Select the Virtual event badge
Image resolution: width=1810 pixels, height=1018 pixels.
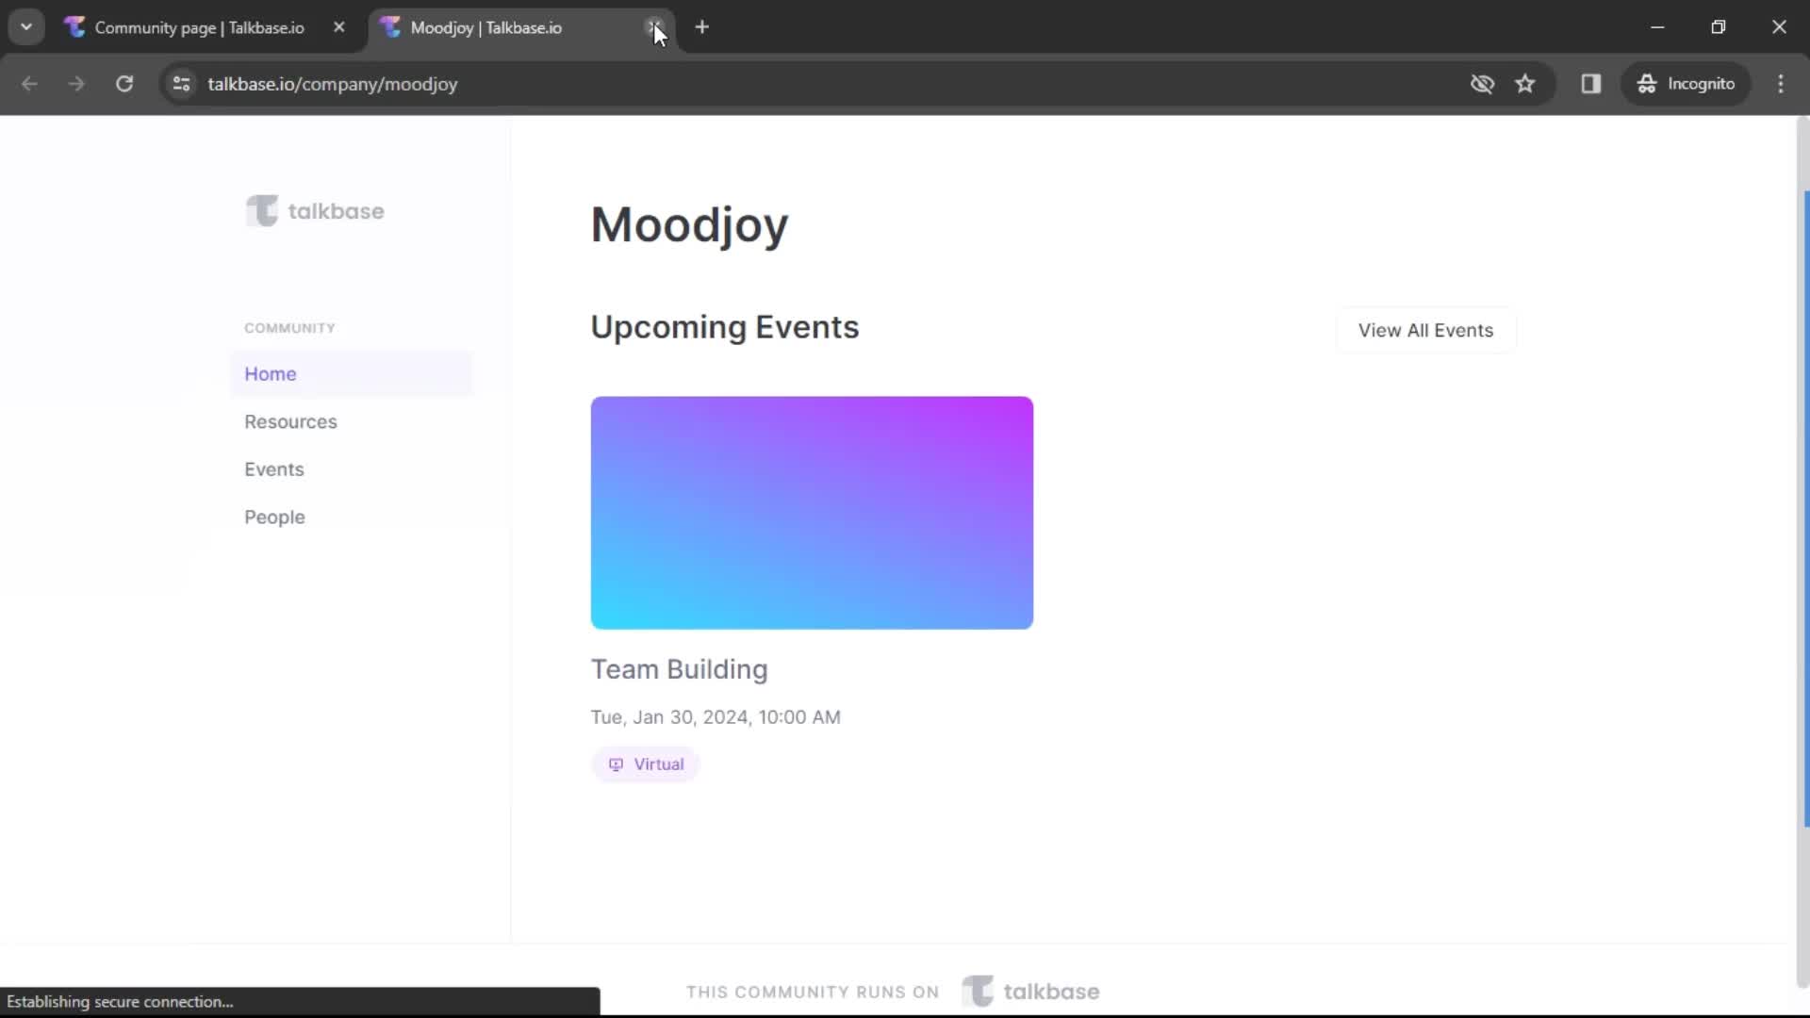pos(645,763)
